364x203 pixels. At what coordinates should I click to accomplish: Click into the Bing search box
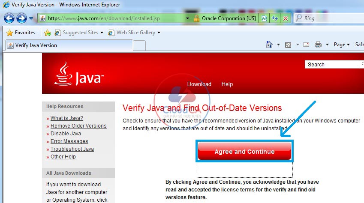[x=330, y=18]
